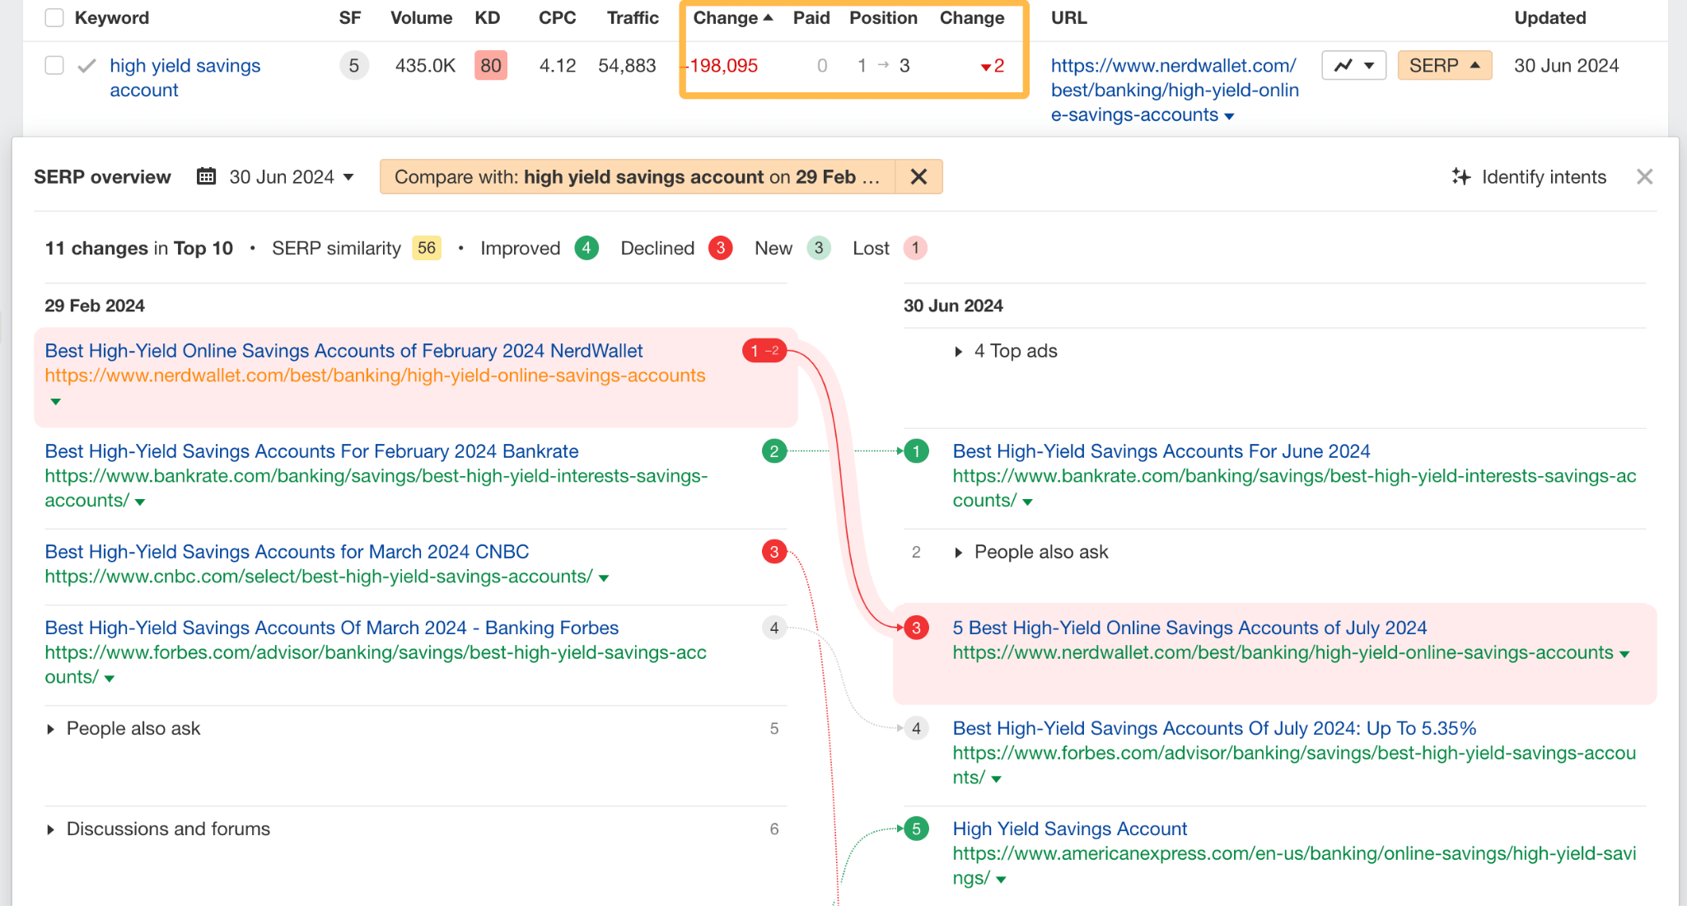Open the Bankrate February 2024 result title
Image resolution: width=1687 pixels, height=906 pixels.
coord(311,451)
